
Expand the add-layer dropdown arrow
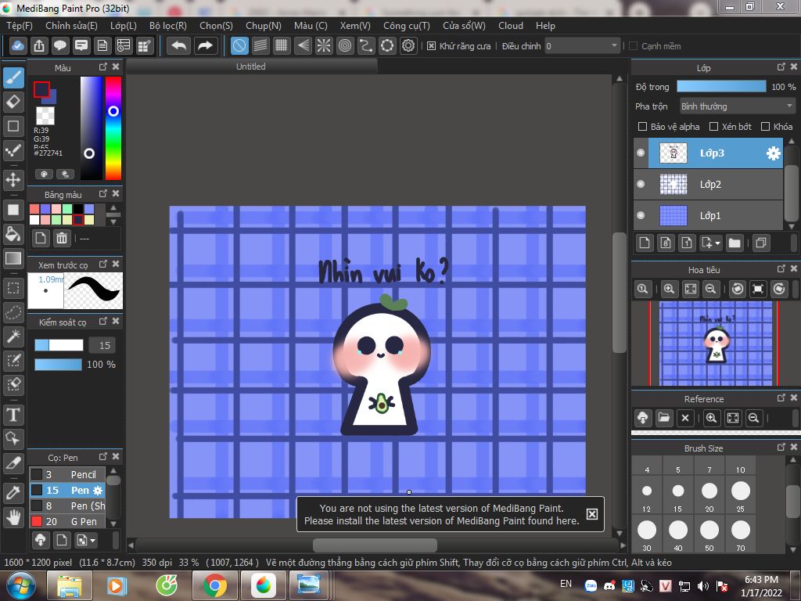point(718,243)
